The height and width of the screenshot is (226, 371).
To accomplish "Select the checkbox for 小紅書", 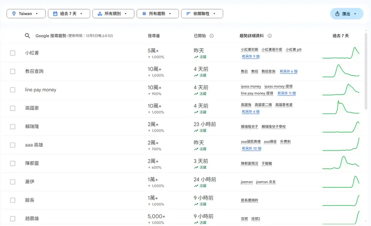I will click(x=13, y=53).
